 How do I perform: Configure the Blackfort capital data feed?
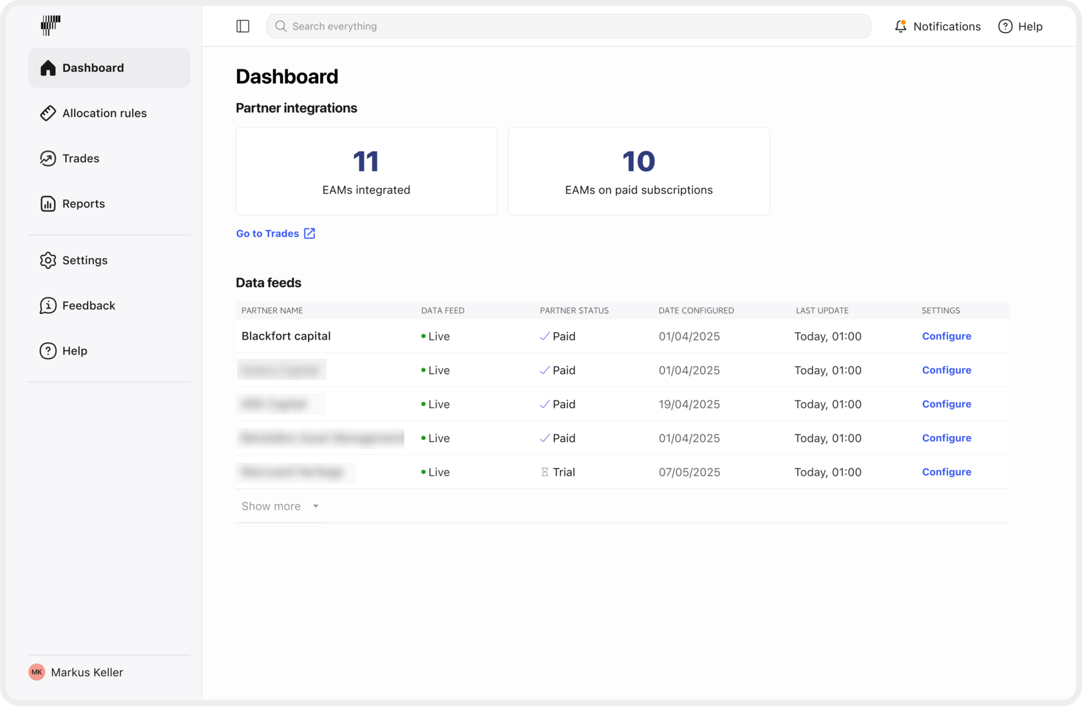click(946, 336)
